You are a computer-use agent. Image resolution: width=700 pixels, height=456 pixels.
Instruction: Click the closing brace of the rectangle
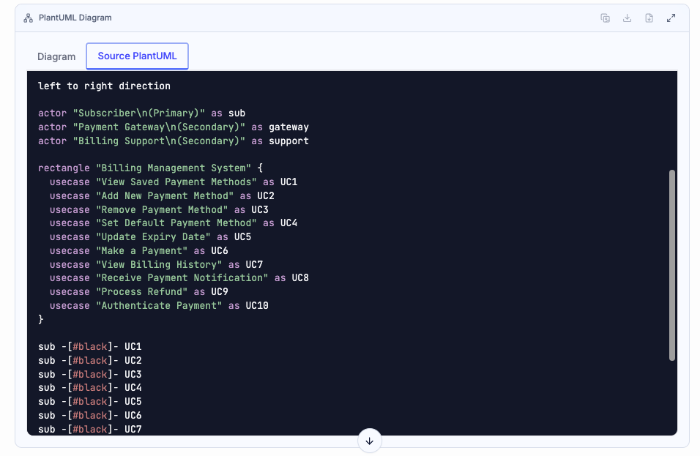click(x=40, y=319)
